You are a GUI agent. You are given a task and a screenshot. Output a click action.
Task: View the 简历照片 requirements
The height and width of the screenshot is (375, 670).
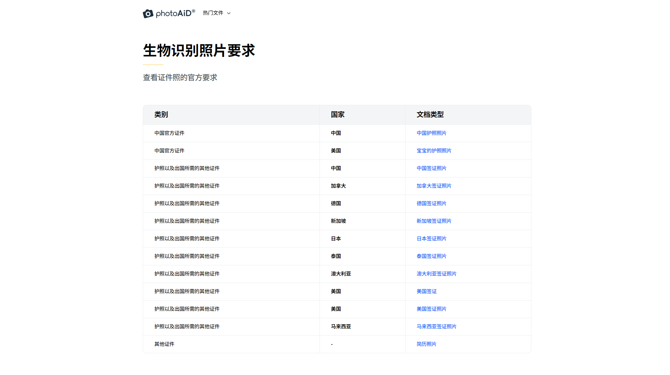pyautogui.click(x=426, y=344)
